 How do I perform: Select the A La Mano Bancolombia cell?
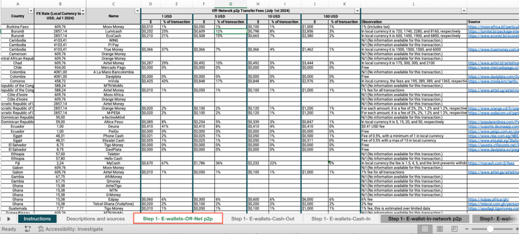tap(114, 72)
